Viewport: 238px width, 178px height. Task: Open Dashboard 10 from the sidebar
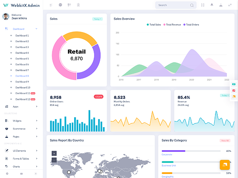[23, 87]
